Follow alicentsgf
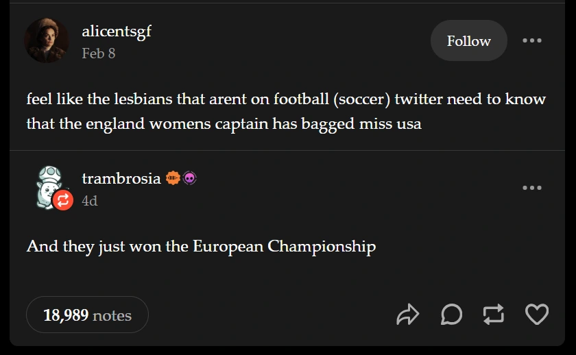Viewport: 576px width, 355px height. coord(469,41)
